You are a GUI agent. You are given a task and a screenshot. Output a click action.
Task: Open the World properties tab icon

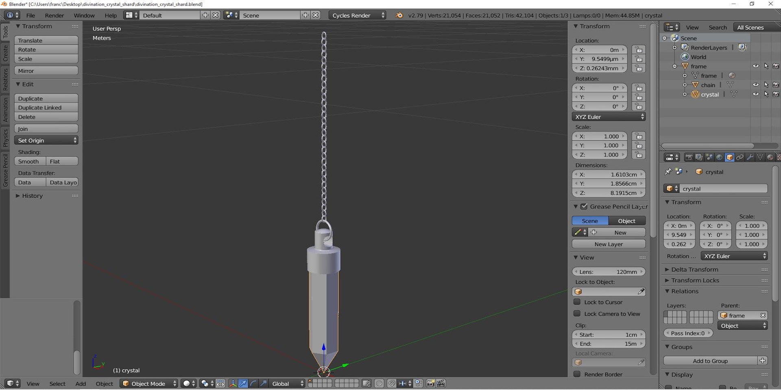tap(720, 157)
